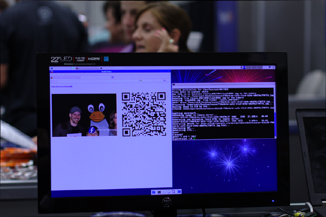326x217 pixels.
Task: Select the second Firefox browser tab
Action: click(96, 77)
